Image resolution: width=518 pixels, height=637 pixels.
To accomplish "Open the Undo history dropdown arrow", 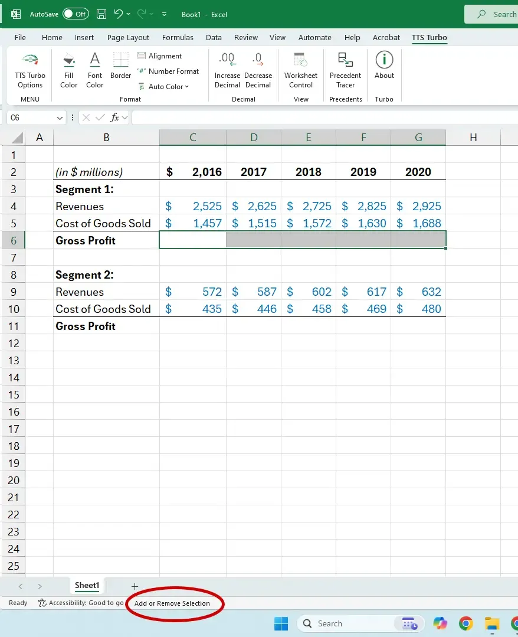I will [x=128, y=14].
